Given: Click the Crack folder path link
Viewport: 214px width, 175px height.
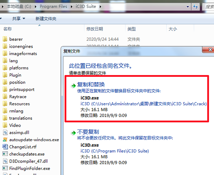Looking at the screenshot, I should point(144,104).
